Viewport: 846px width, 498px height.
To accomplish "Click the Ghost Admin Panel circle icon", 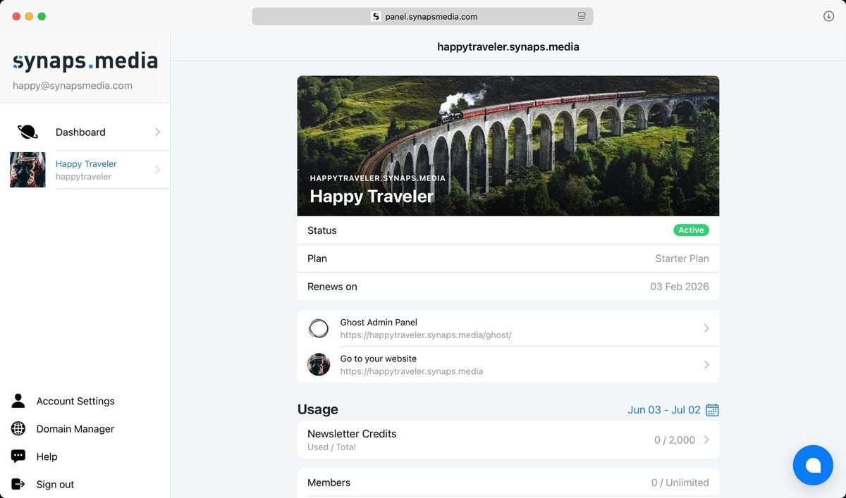I will coord(319,328).
